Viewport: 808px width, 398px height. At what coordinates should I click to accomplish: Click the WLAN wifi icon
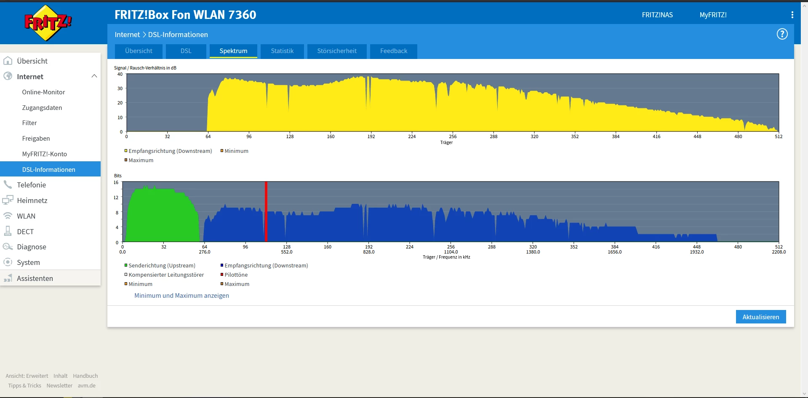coord(8,216)
